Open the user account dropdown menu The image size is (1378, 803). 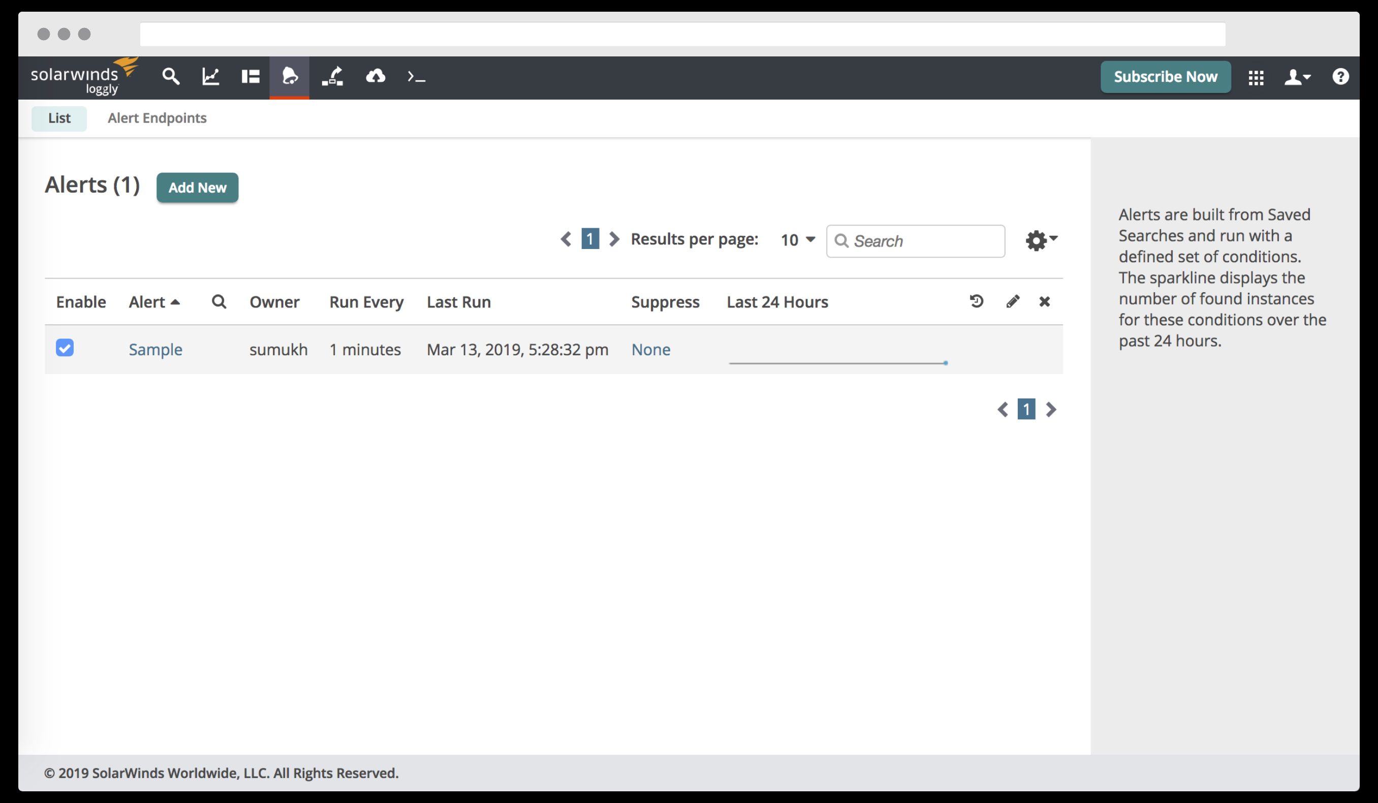(1297, 77)
